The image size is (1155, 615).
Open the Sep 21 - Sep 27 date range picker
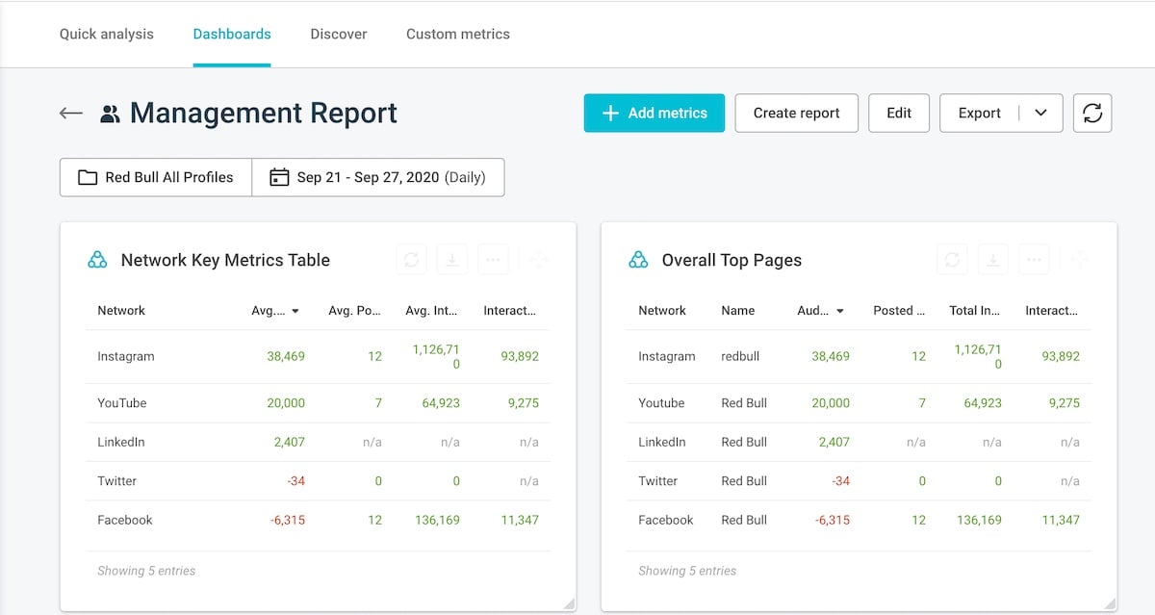pyautogui.click(x=378, y=177)
